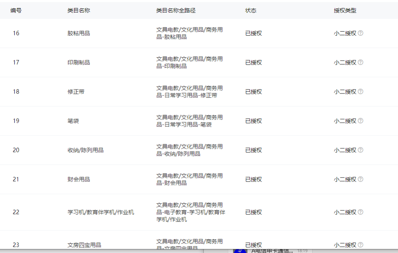Select the category name 笔袋
The width and height of the screenshot is (398, 253).
point(73,121)
